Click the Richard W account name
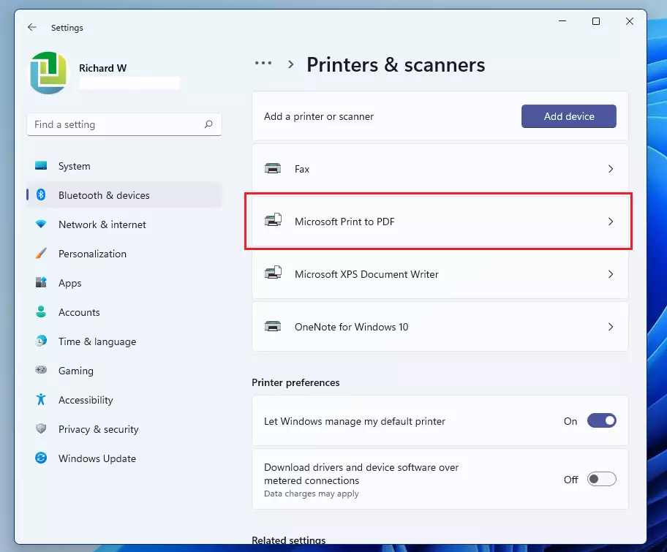This screenshot has width=667, height=552. point(103,68)
